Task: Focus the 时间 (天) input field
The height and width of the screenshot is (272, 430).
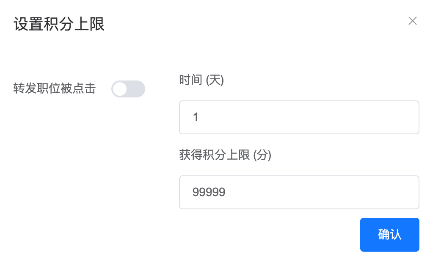Action: tap(299, 117)
